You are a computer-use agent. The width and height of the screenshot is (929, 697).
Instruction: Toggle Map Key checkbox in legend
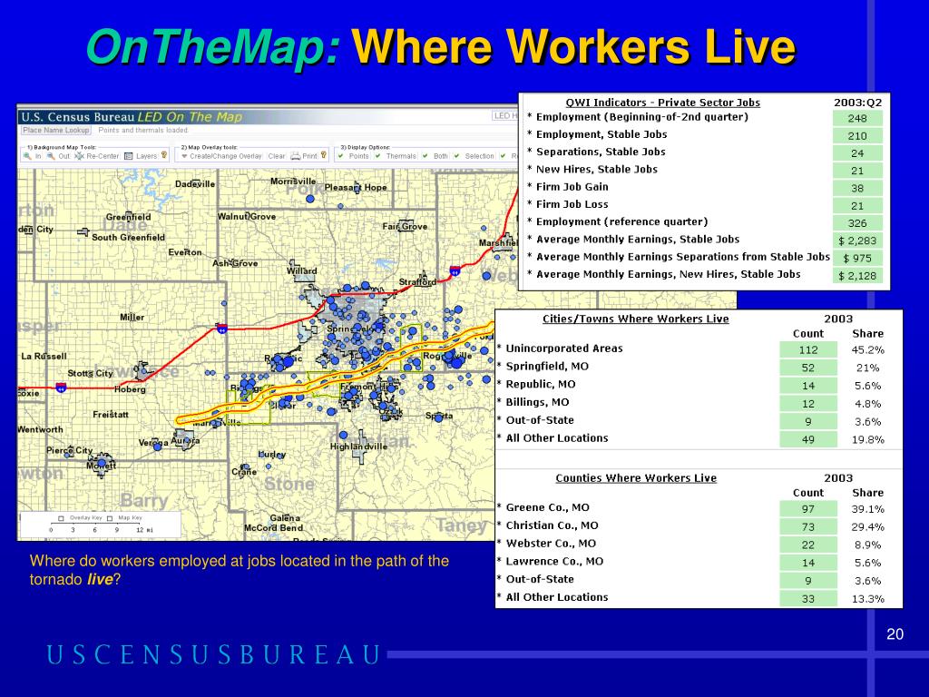click(x=110, y=518)
